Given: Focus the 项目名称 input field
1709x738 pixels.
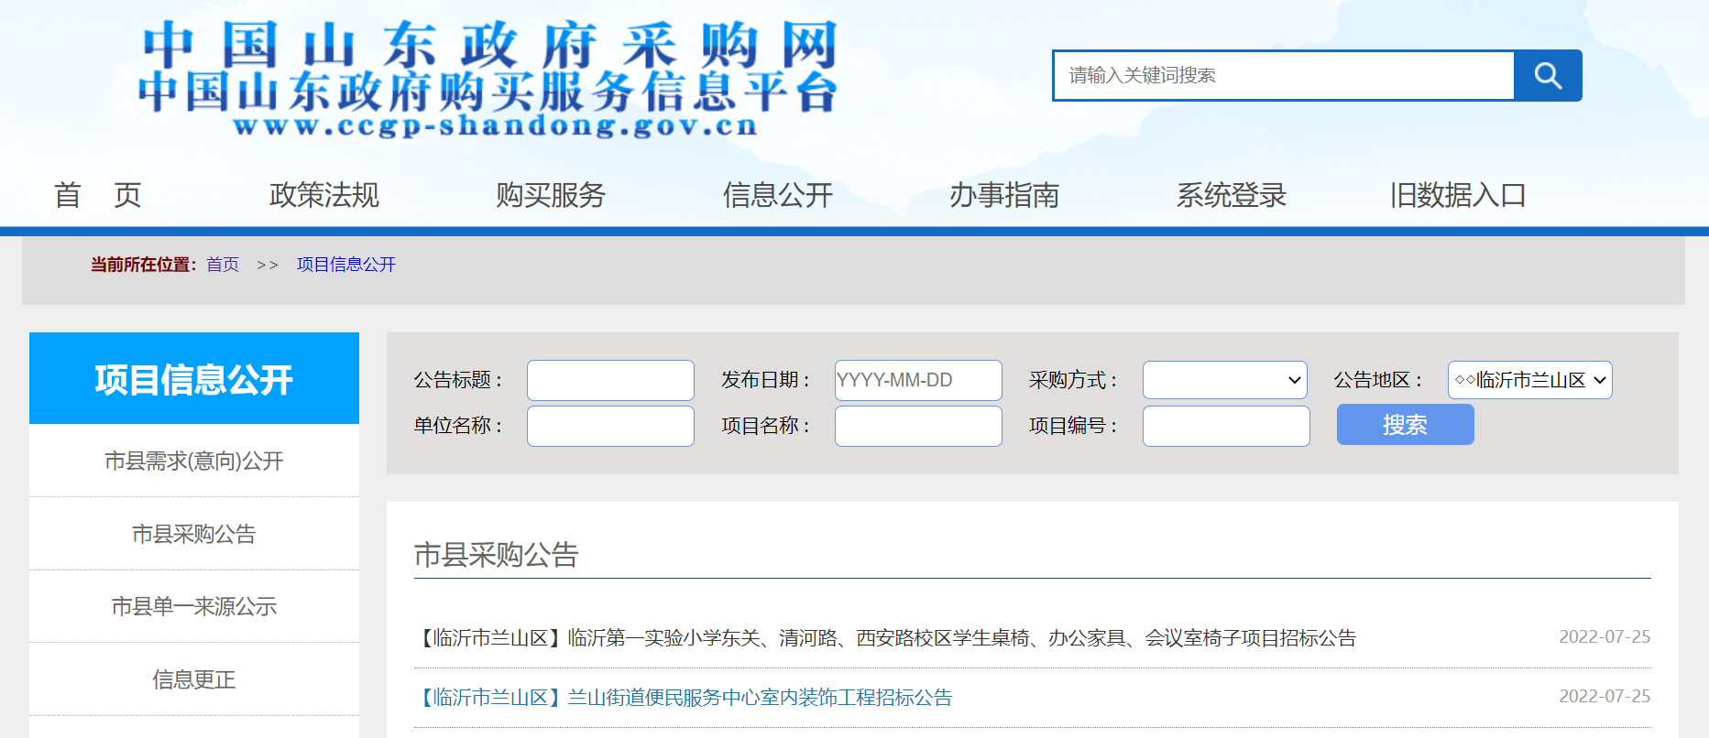Looking at the screenshot, I should [918, 426].
